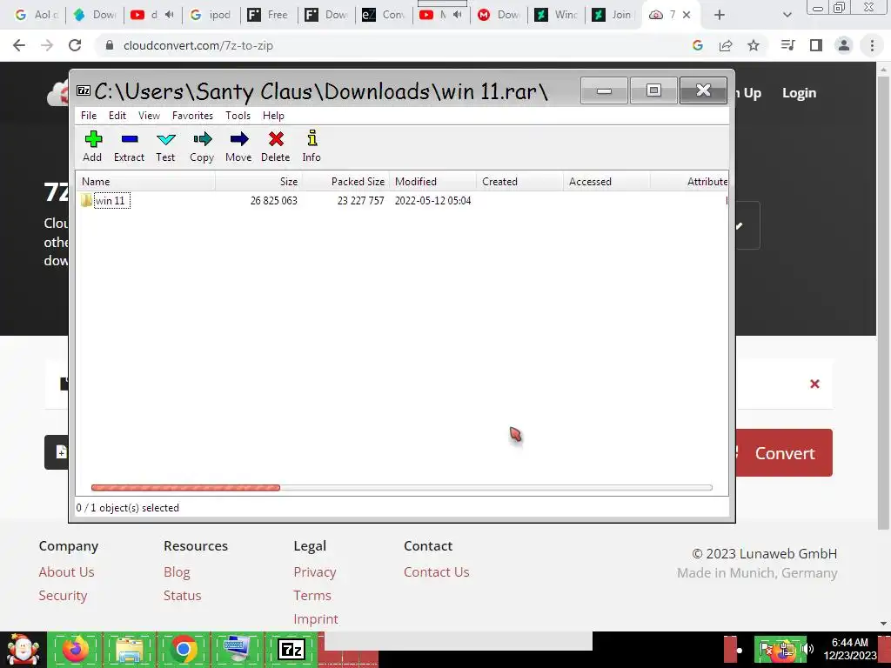Click the volume icon in system tray

pos(807,649)
